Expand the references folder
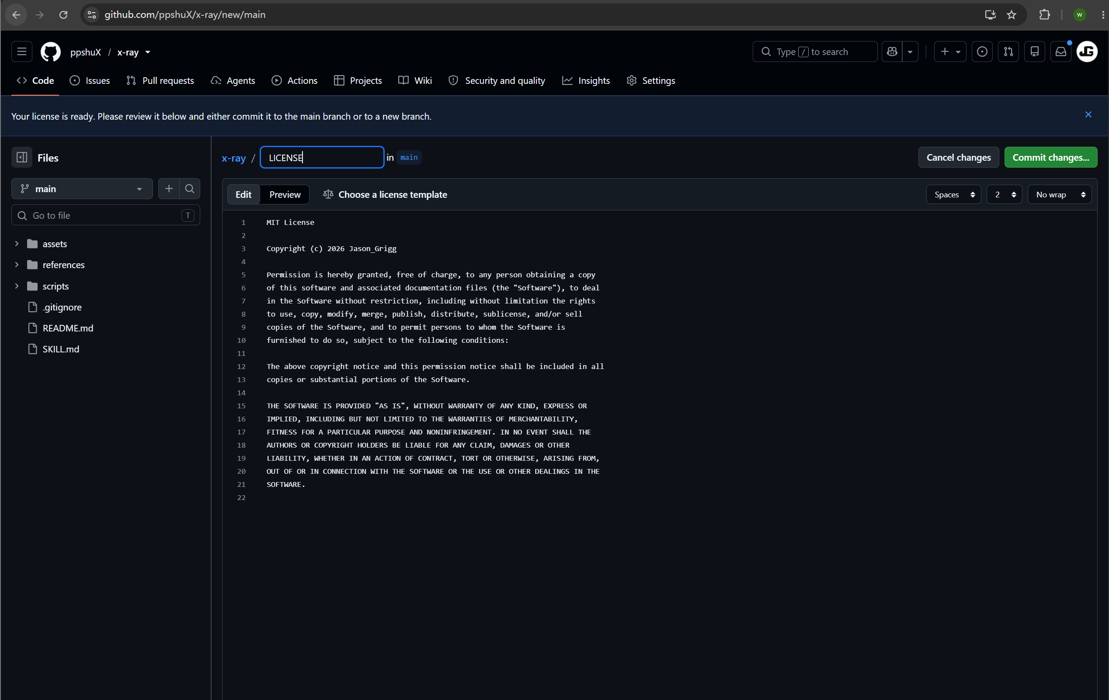Screen dimensions: 1109x700 (17, 265)
